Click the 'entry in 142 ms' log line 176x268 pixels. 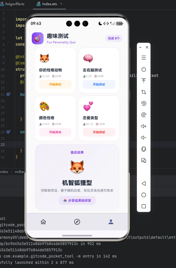[x=58, y=256]
